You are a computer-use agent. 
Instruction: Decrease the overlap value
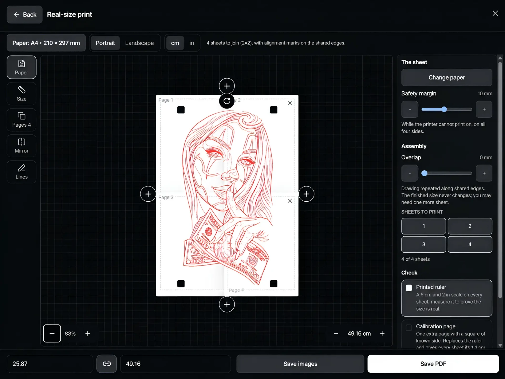tap(410, 173)
